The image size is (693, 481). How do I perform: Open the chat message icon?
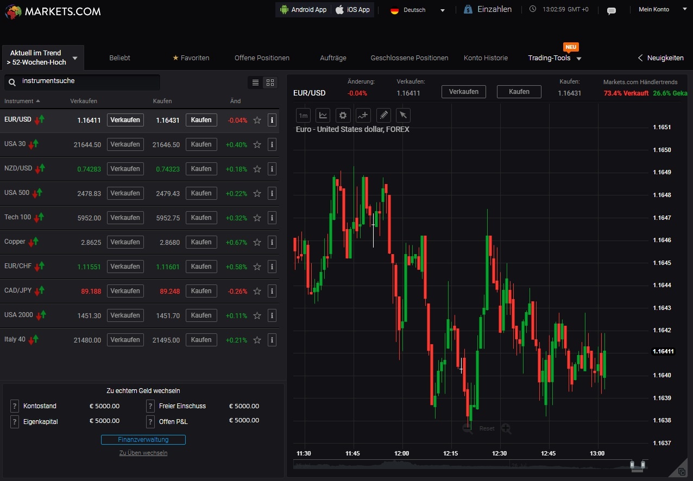pos(611,10)
